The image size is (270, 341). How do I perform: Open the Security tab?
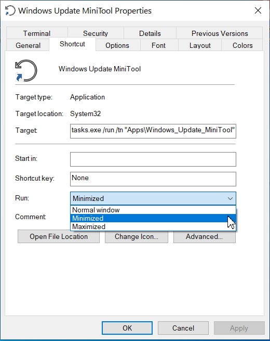[x=96, y=33]
